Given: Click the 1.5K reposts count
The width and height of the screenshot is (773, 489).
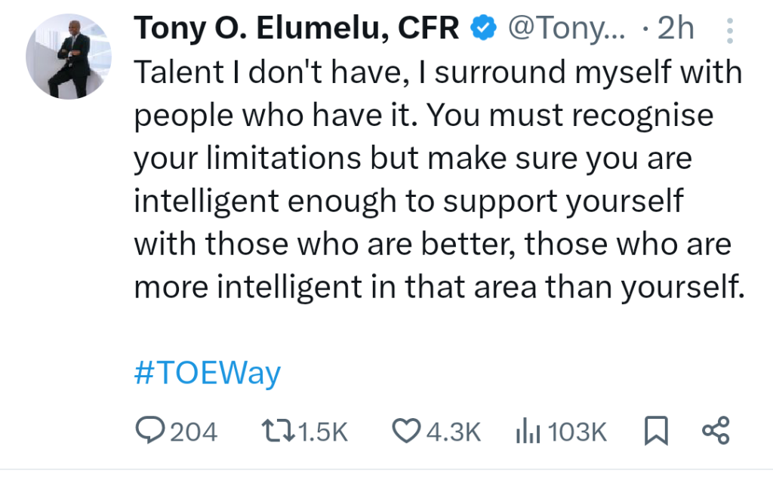Looking at the screenshot, I should [323, 432].
